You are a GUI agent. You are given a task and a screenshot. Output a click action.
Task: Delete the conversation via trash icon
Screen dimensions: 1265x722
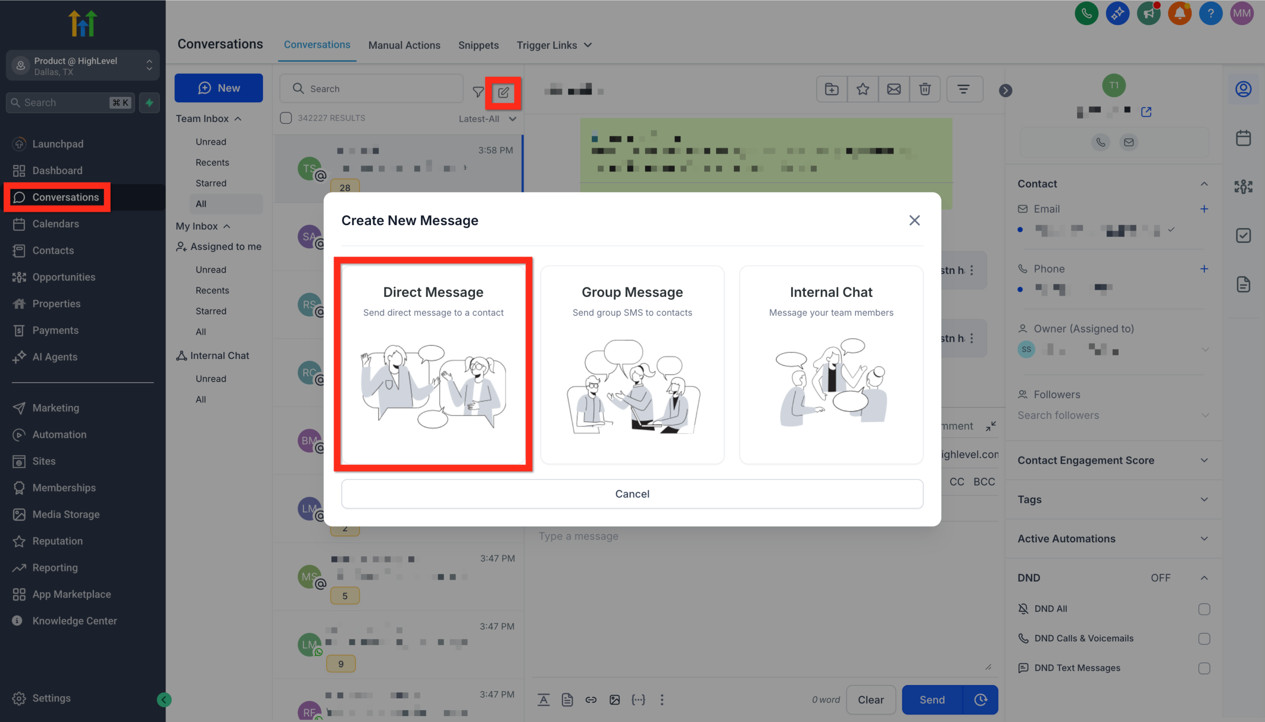[924, 89]
